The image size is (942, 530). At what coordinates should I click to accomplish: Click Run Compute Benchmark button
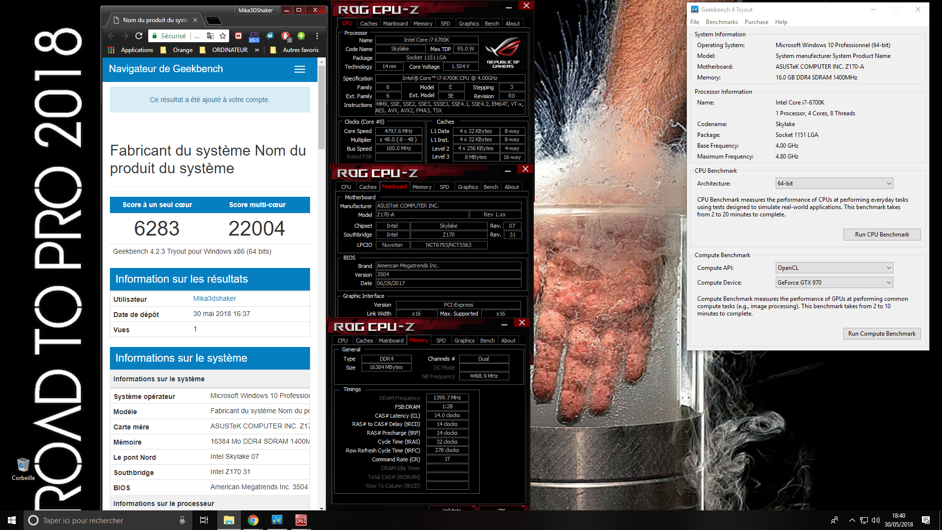(x=882, y=334)
